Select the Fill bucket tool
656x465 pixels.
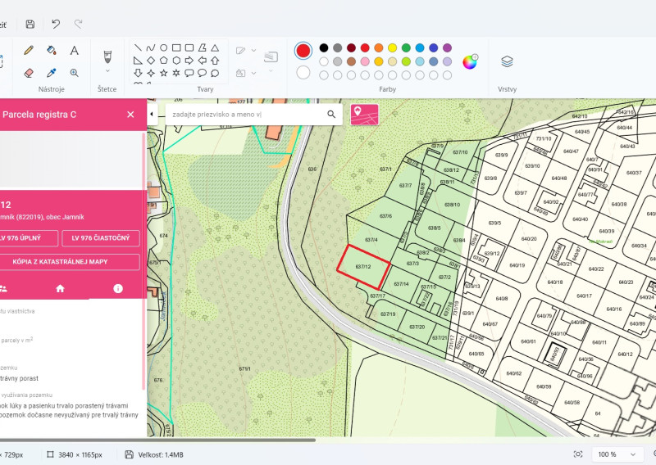click(52, 51)
